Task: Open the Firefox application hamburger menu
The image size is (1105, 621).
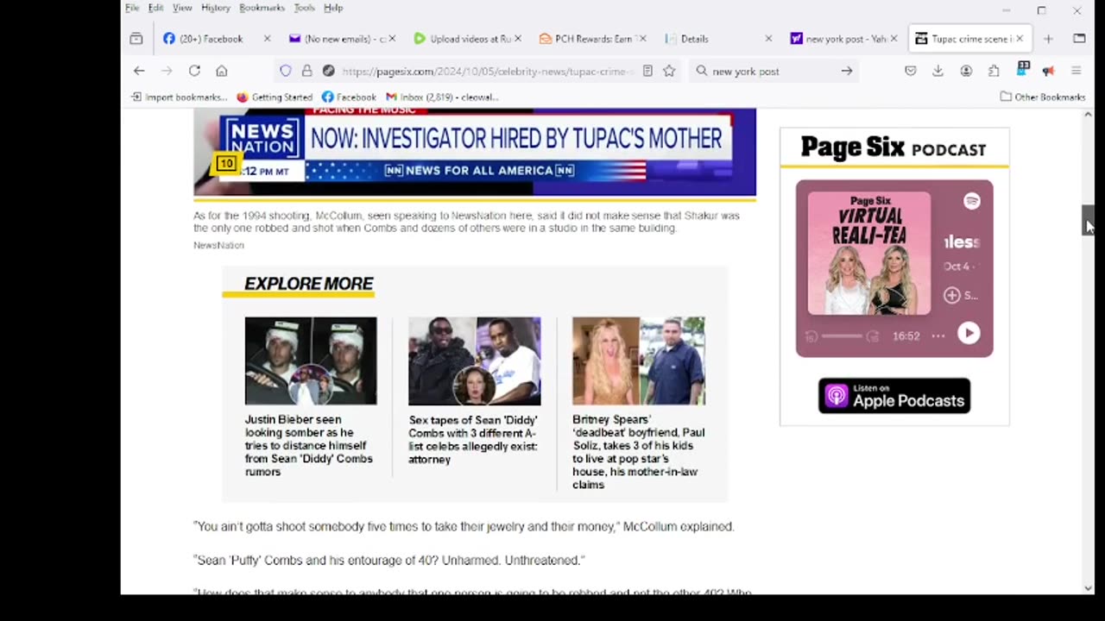Action: tap(1076, 71)
